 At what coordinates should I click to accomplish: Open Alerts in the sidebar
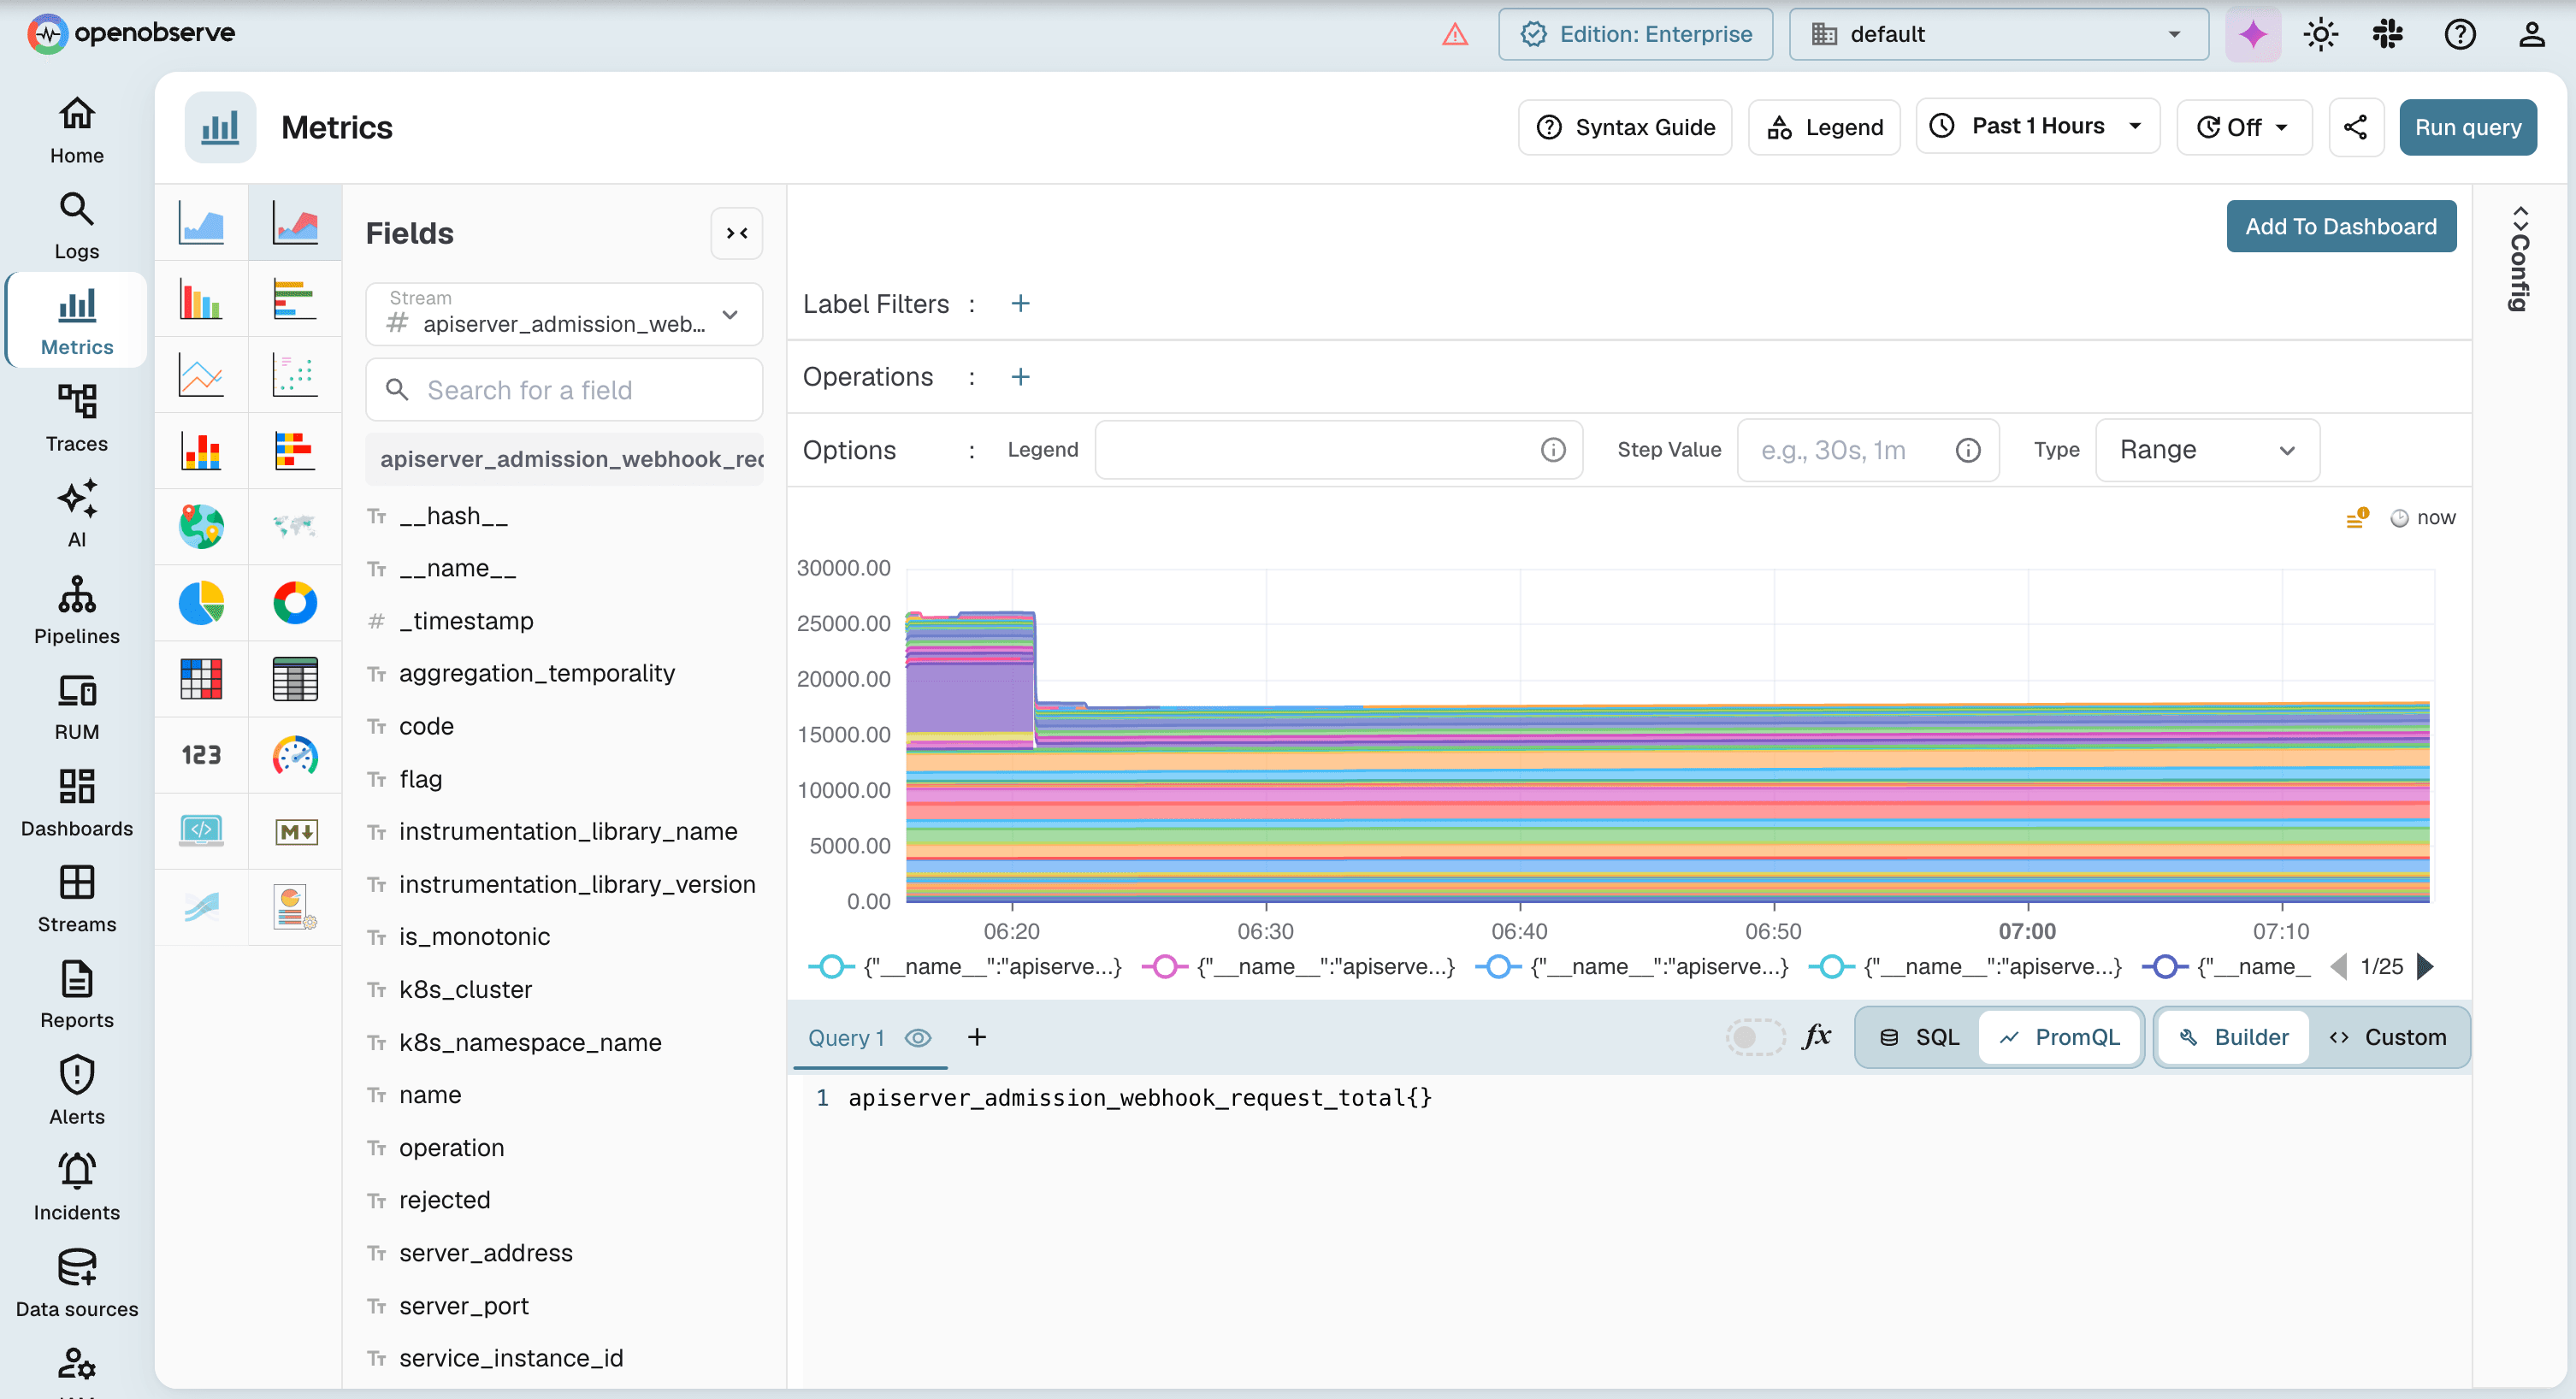click(77, 1091)
